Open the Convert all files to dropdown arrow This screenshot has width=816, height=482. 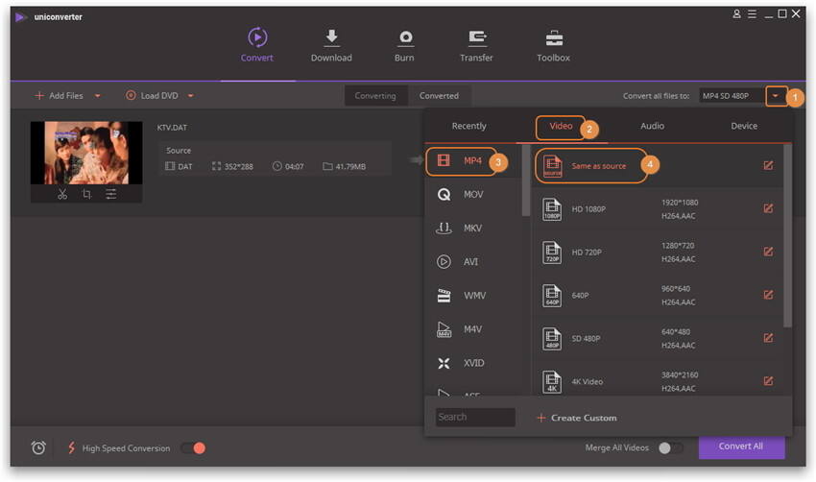pos(776,96)
